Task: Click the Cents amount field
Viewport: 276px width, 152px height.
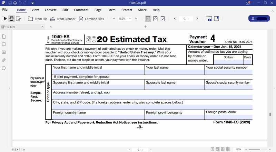Action: point(248,62)
